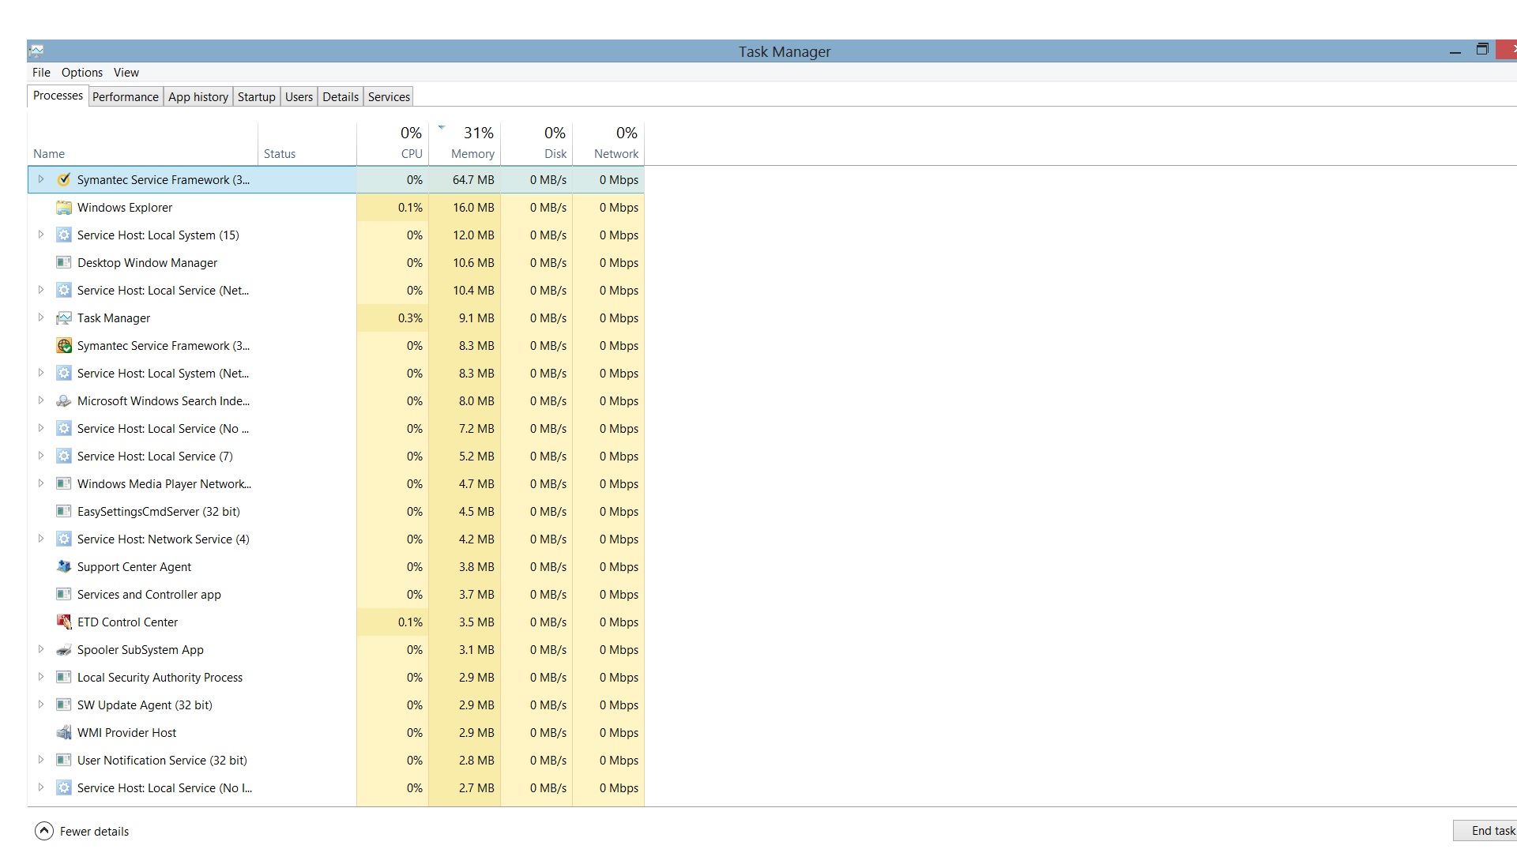Open the Options menu
Screen dimensions: 1517x853
click(82, 73)
